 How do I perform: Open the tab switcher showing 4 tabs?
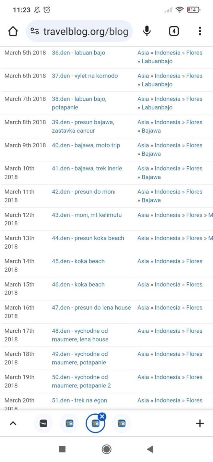[x=174, y=31]
